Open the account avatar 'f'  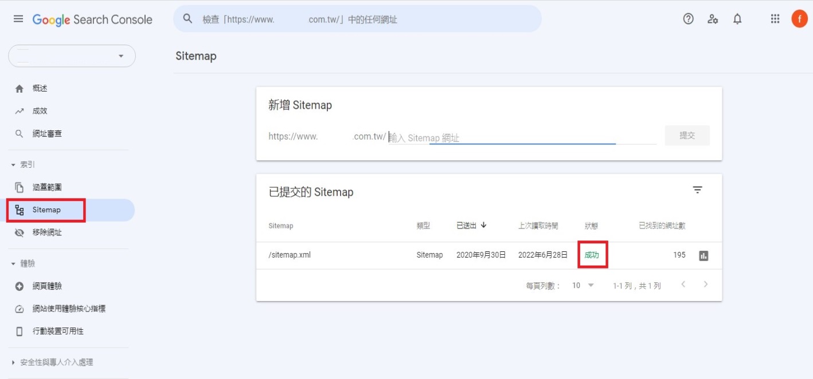pyautogui.click(x=799, y=19)
